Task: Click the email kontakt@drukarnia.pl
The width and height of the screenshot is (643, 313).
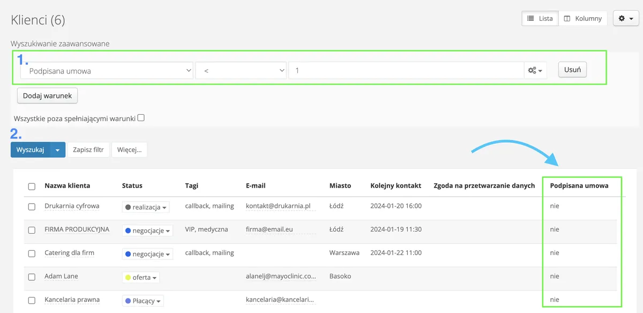Action: tap(278, 206)
